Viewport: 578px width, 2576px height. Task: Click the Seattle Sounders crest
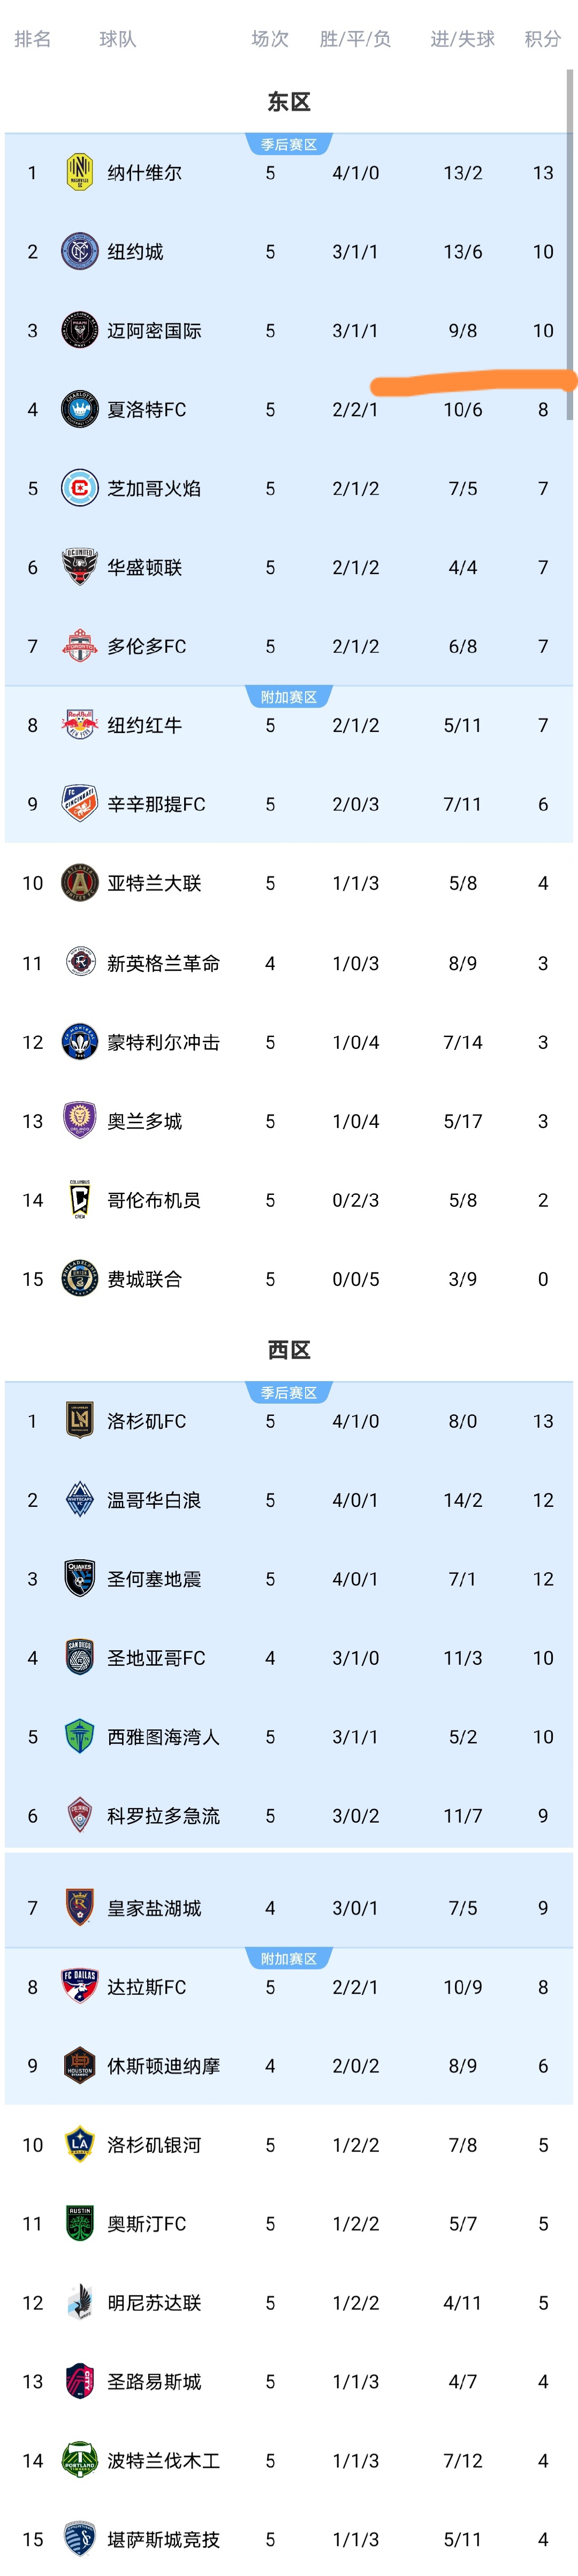point(79,1736)
